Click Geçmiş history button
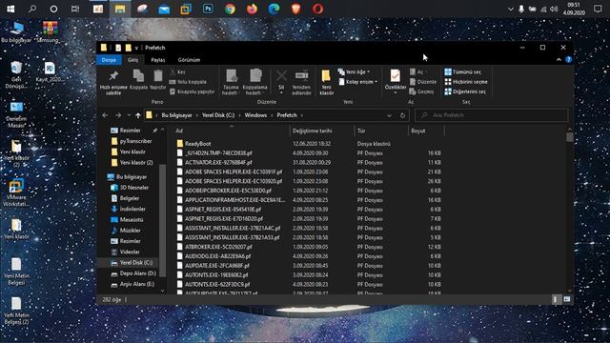610x343 pixels. [421, 91]
